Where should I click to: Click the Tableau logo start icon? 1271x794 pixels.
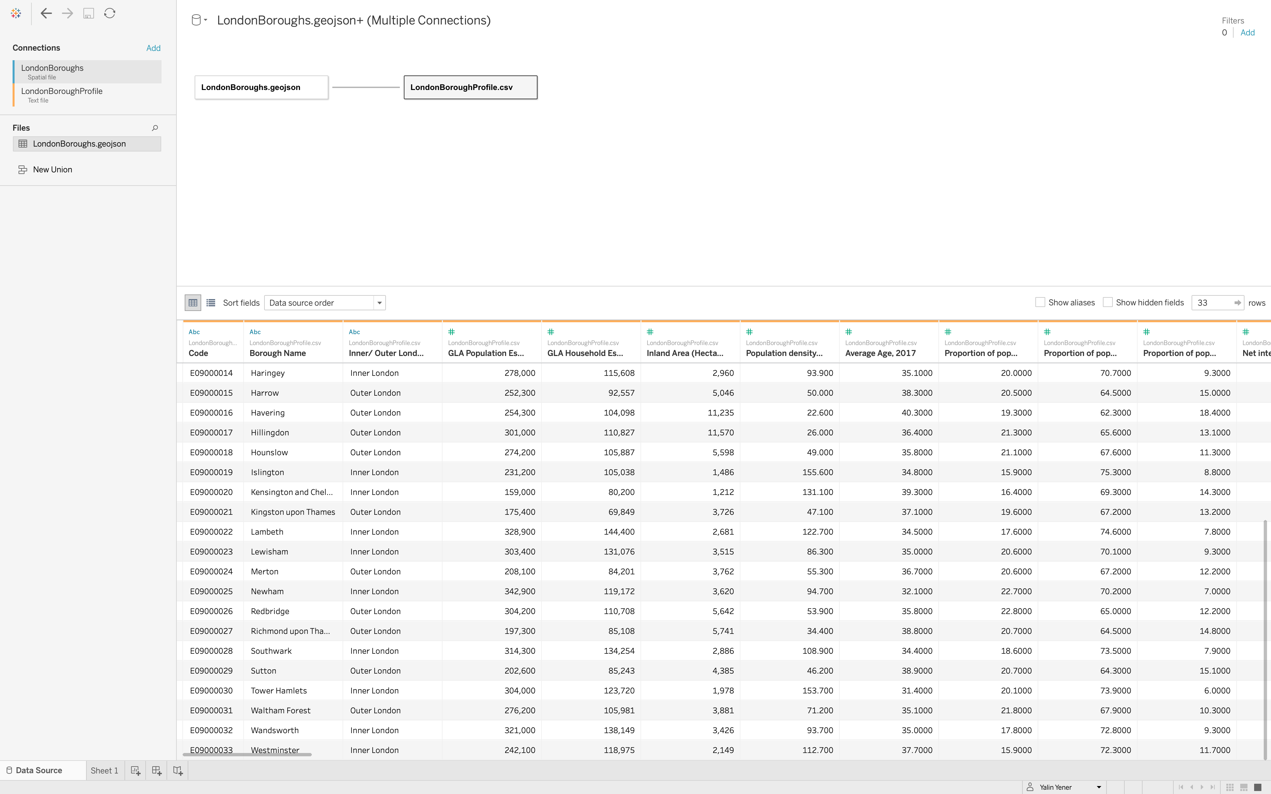[x=16, y=14]
